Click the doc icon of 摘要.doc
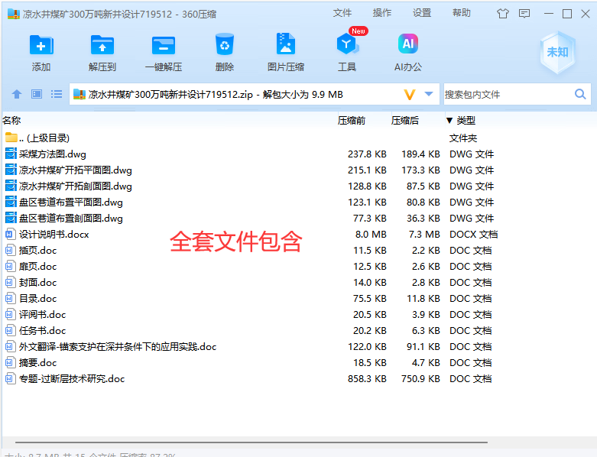Image resolution: width=597 pixels, height=457 pixels. 10,363
